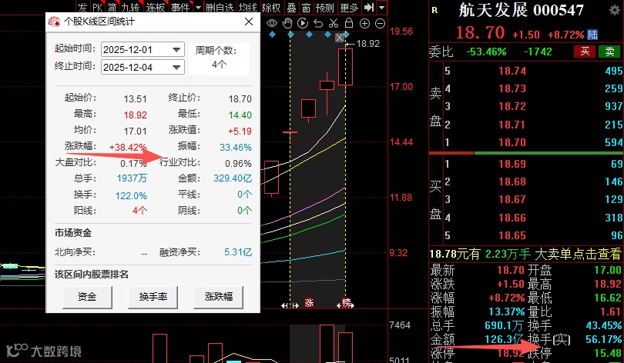Open the 起始时间 date dropdown
Image resolution: width=624 pixels, height=363 pixels.
coord(176,50)
